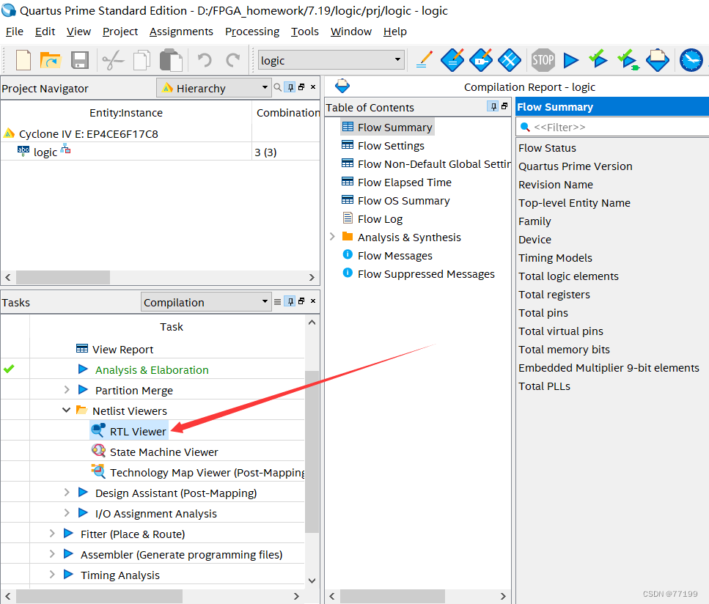Expand the I/O Assignment Analysis task
Image resolution: width=709 pixels, height=604 pixels.
click(x=67, y=512)
